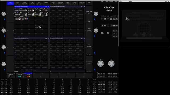Maximize the COLOUR window
170x95 pixels.
(x=46, y=38)
